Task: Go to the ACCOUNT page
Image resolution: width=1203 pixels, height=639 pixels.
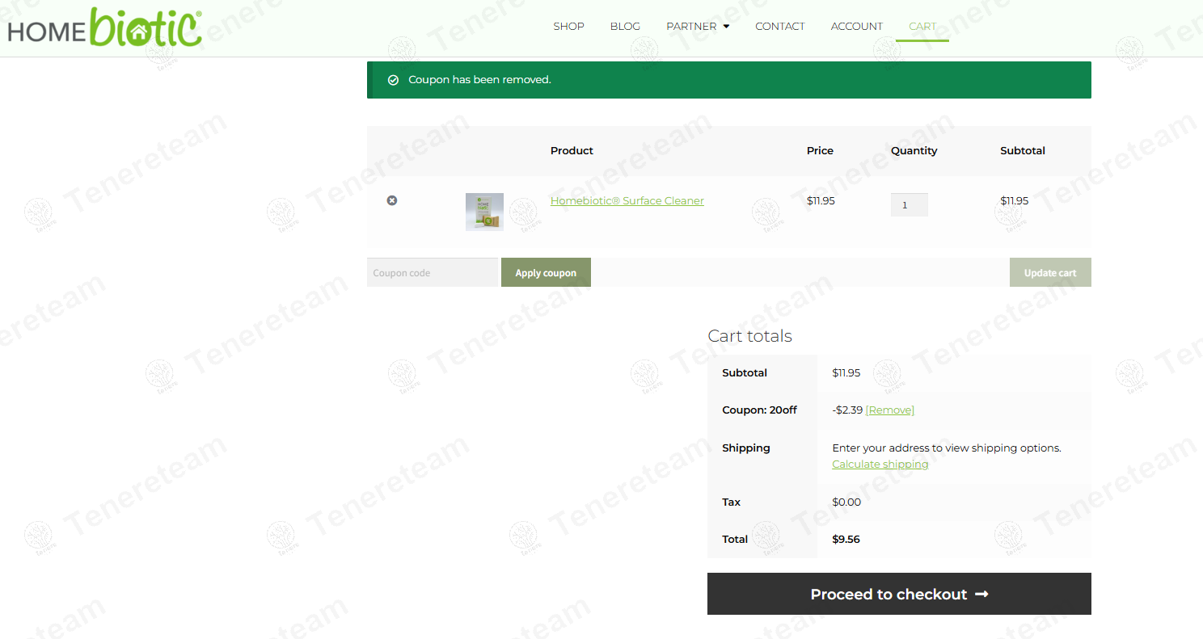Action: click(857, 27)
